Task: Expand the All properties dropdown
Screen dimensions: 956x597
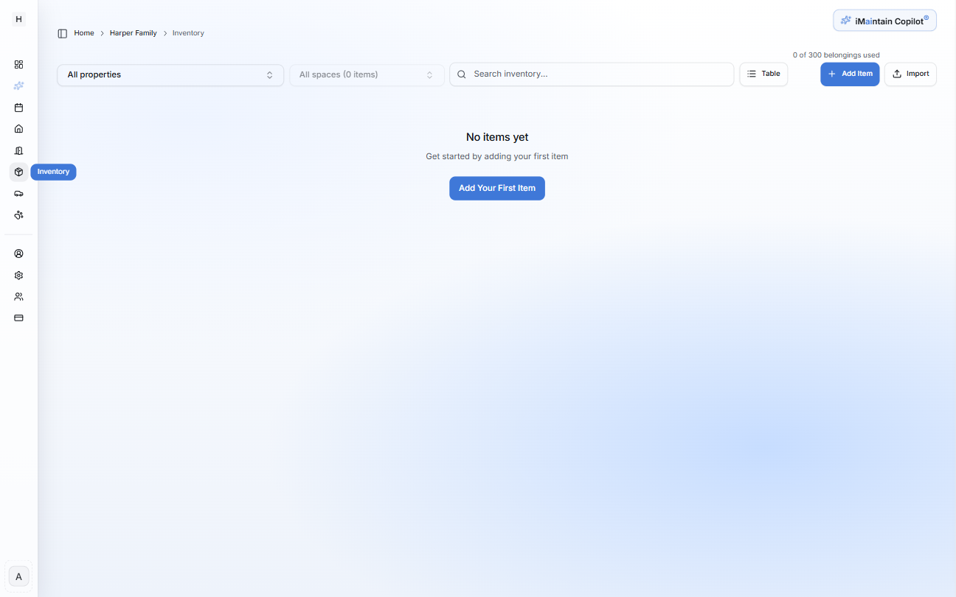Action: pos(170,75)
